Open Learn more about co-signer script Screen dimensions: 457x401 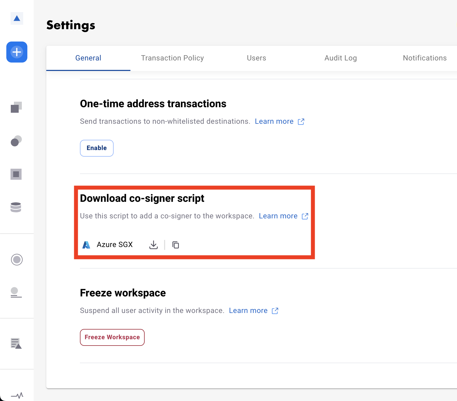pyautogui.click(x=278, y=216)
